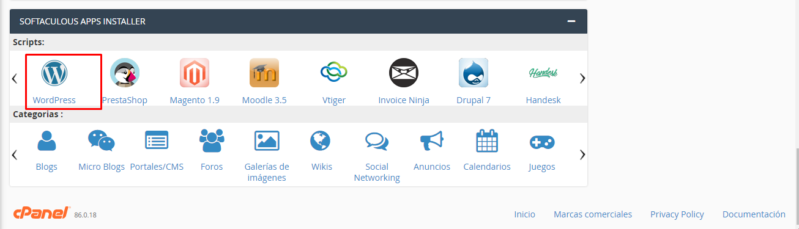Go to Inicio footer link
Viewport: 799px width, 229px height.
524,214
